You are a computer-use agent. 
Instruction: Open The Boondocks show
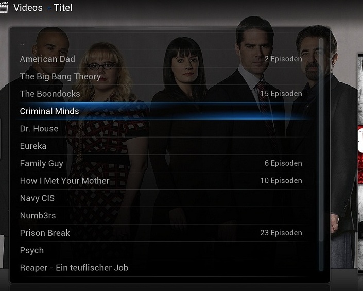pyautogui.click(x=163, y=94)
